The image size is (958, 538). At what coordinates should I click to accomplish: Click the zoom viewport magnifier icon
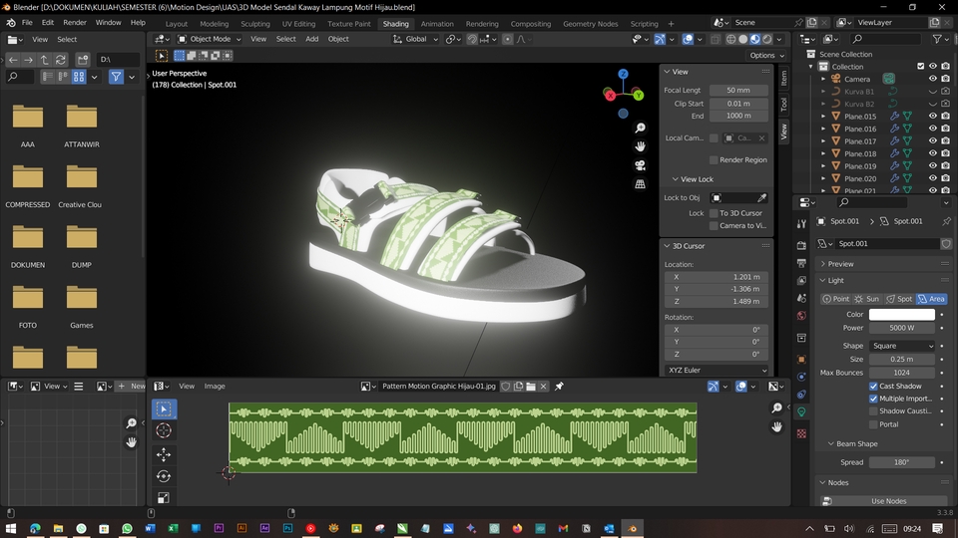coord(640,129)
